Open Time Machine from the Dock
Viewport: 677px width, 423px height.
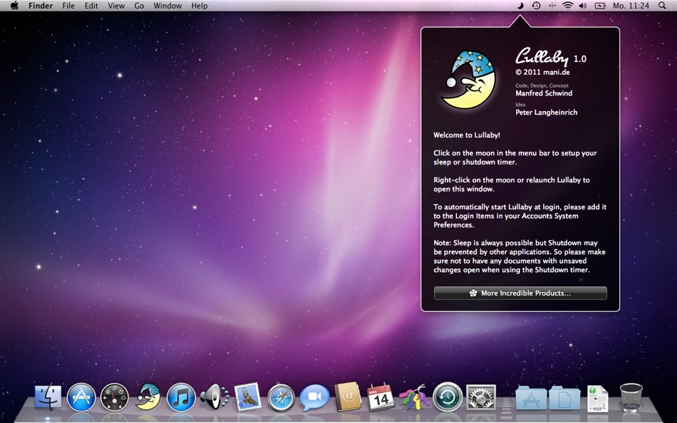coord(448,397)
